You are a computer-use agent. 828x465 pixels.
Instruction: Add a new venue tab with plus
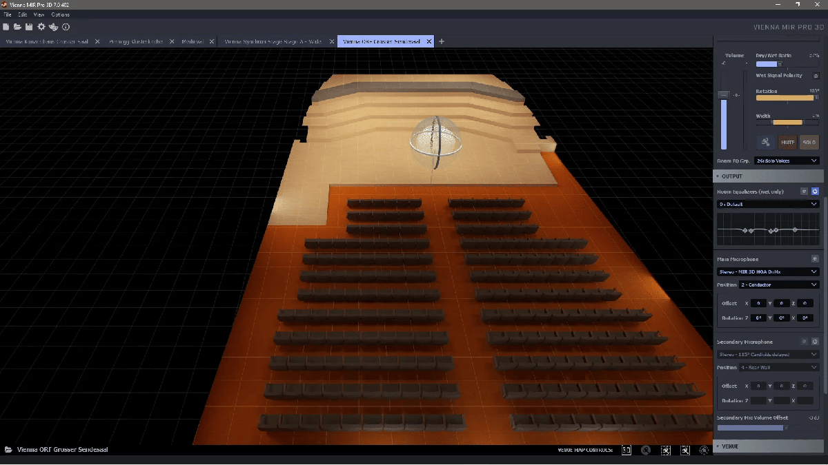(442, 41)
